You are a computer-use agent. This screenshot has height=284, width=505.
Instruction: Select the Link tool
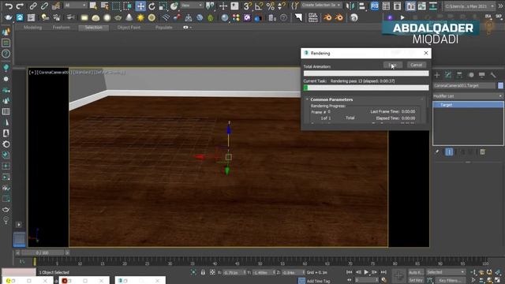(33, 6)
